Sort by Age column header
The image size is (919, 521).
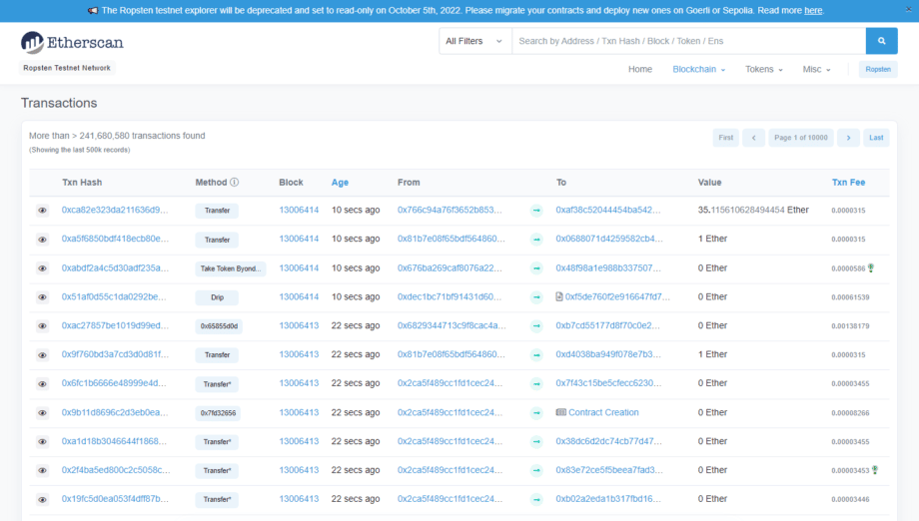(340, 182)
